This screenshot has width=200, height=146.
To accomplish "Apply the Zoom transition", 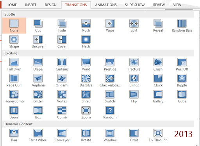I will (x=86, y=113).
